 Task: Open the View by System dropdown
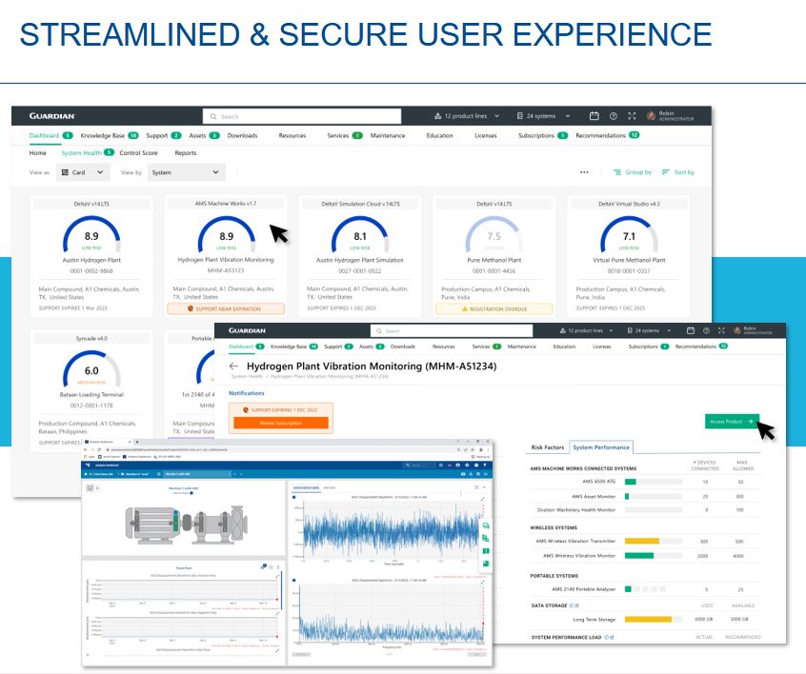[x=186, y=172]
